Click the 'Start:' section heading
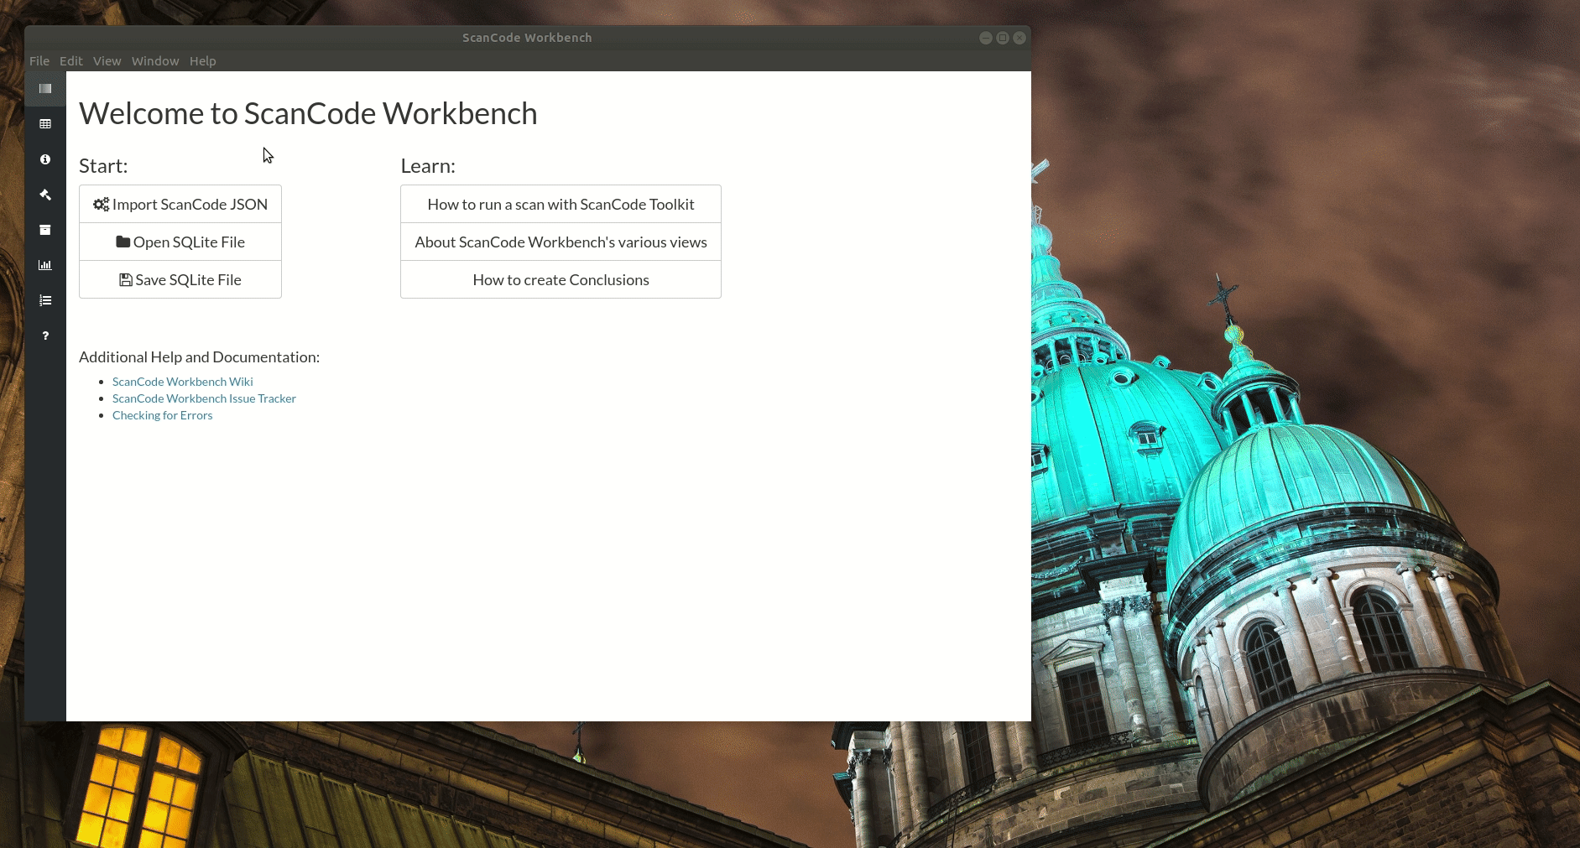 [x=103, y=166]
